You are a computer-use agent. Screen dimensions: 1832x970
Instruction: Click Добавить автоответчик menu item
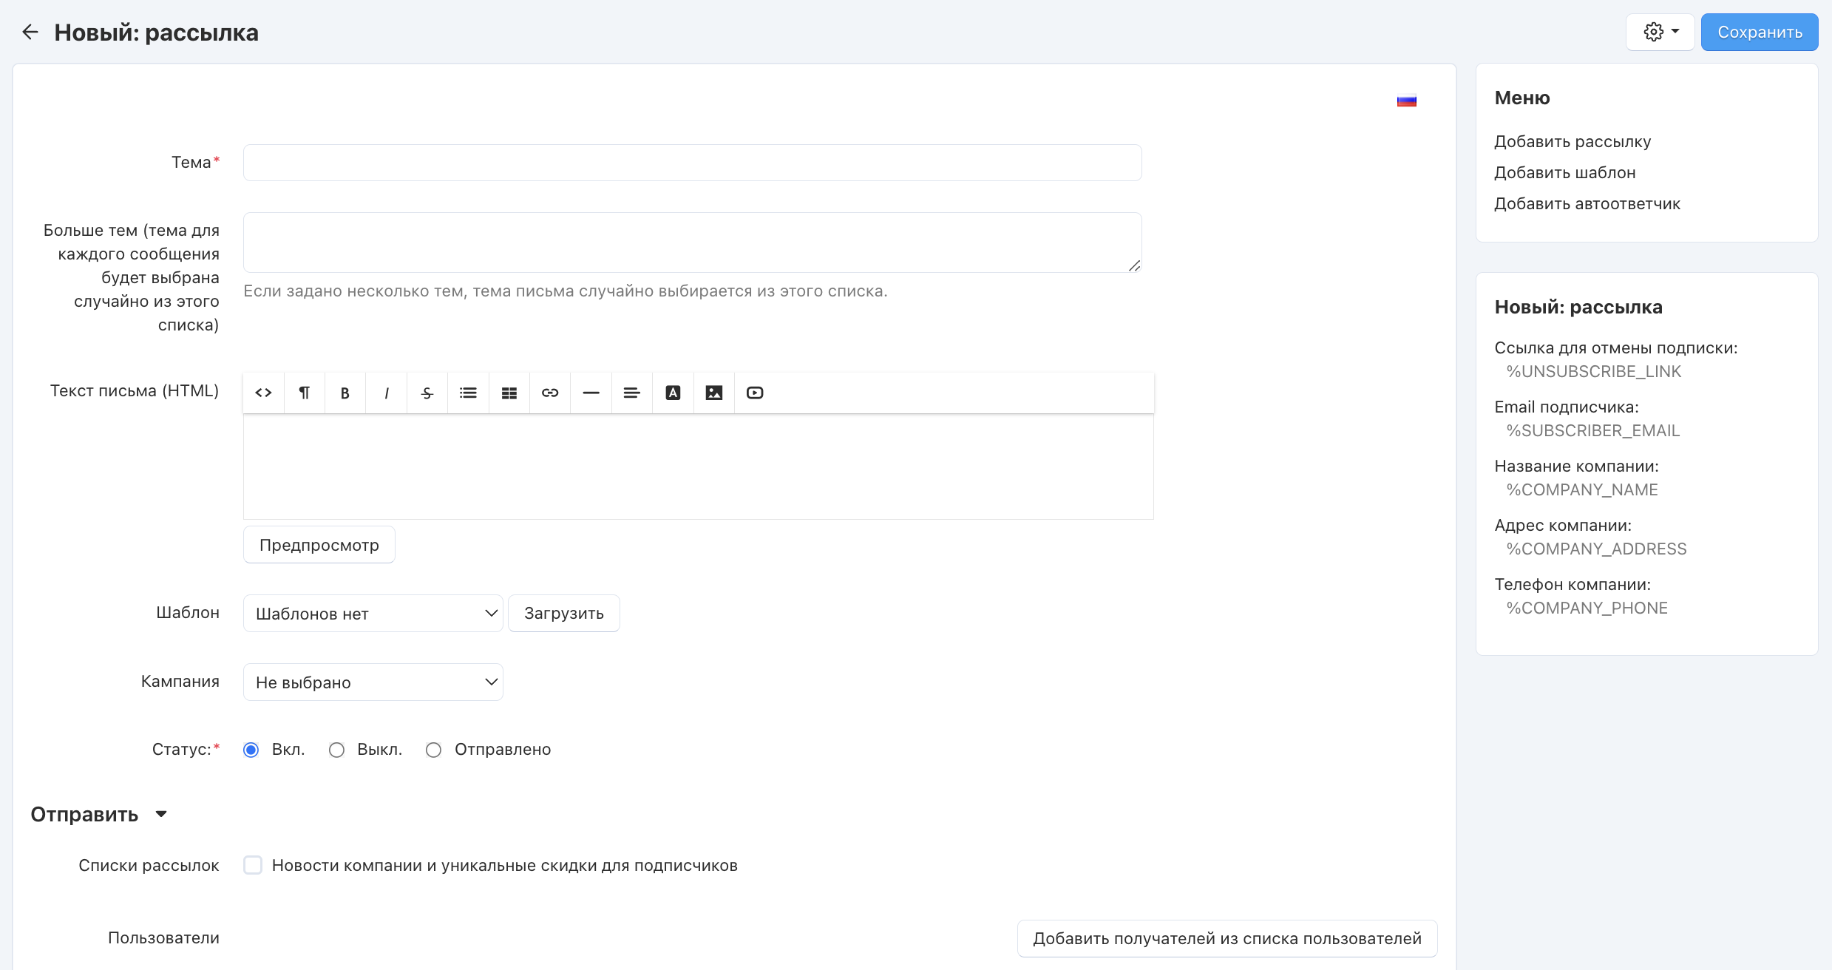click(1587, 203)
